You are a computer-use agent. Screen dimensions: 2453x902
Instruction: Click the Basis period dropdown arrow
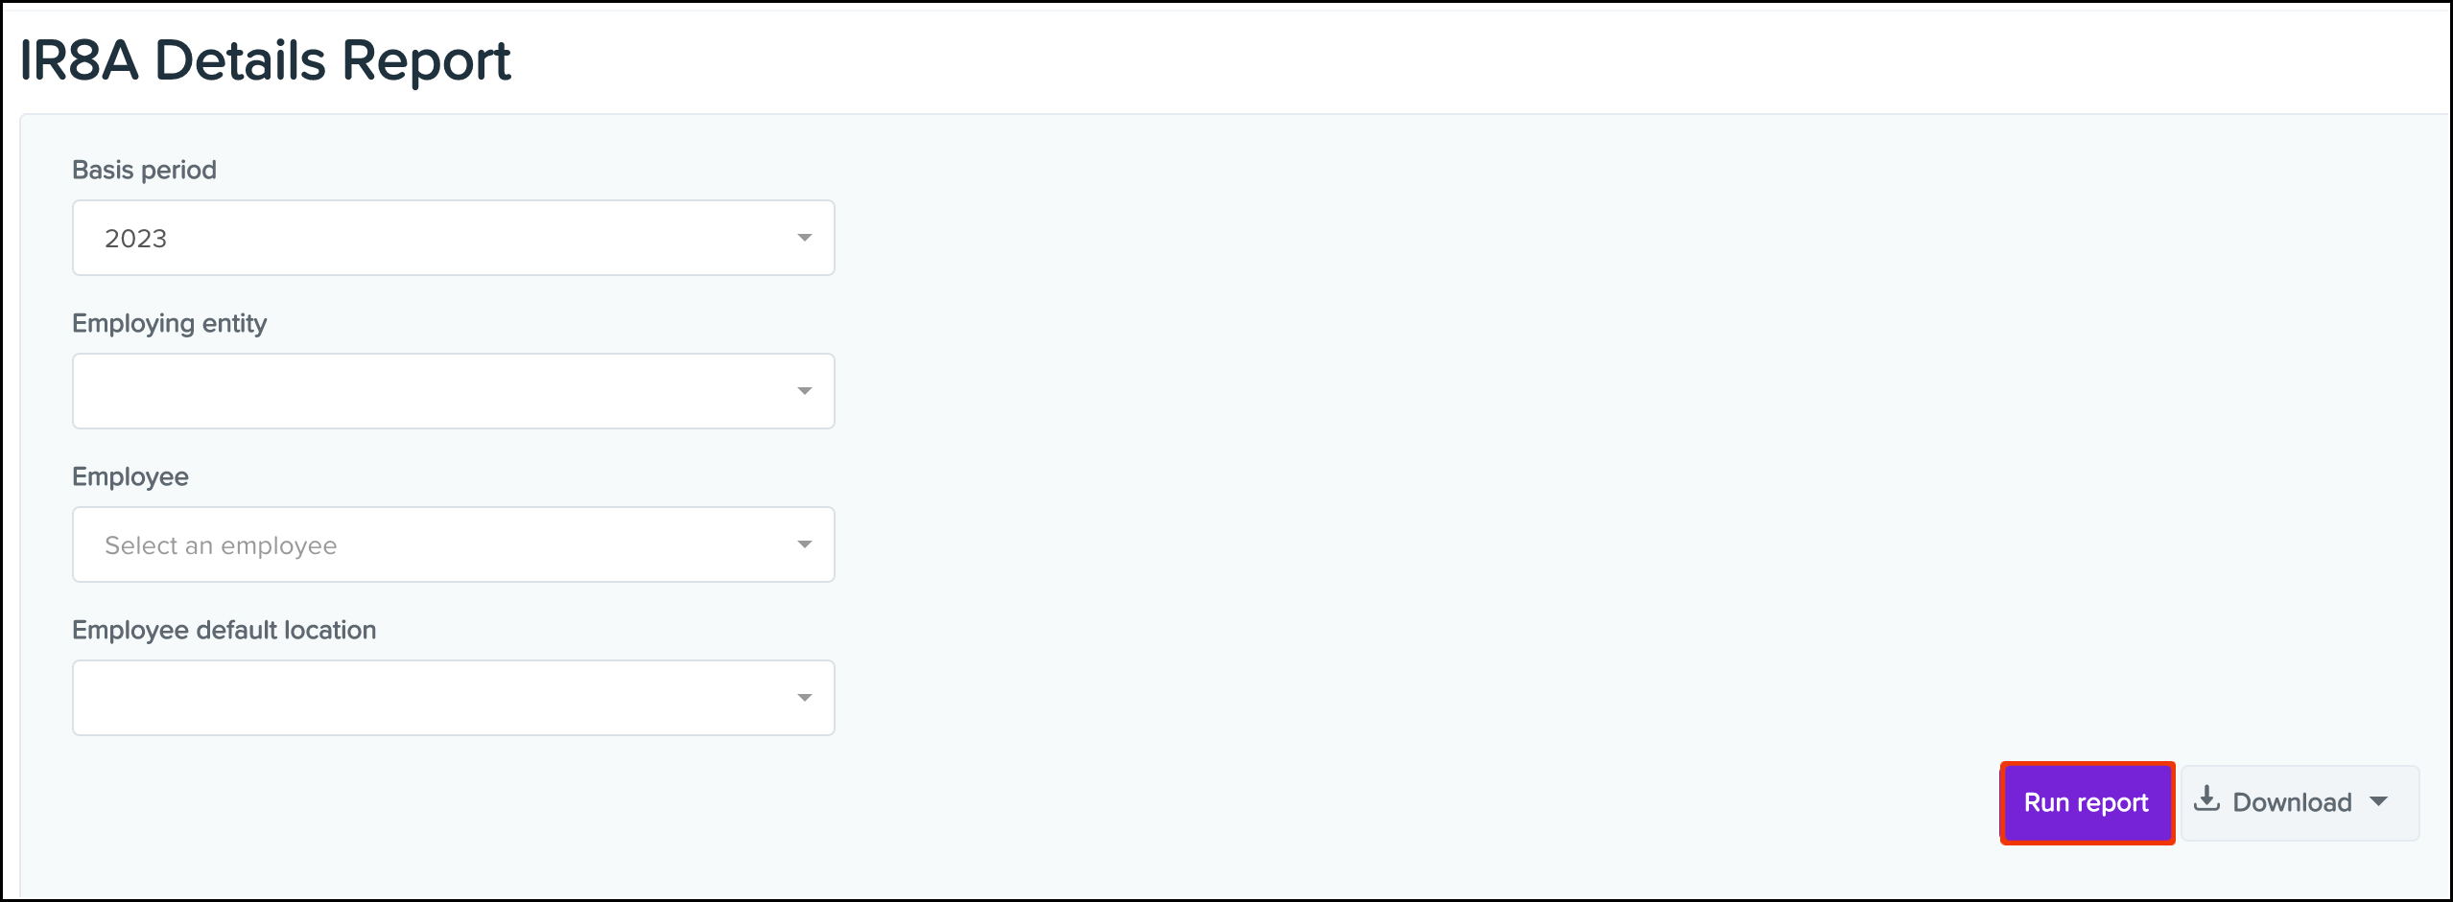[x=804, y=238]
